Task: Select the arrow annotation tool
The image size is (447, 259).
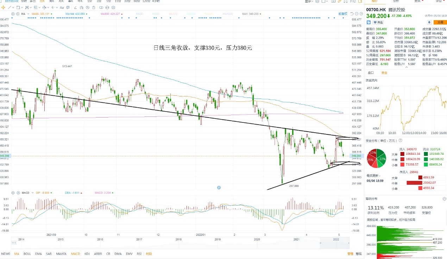Action: tap(53, 8)
